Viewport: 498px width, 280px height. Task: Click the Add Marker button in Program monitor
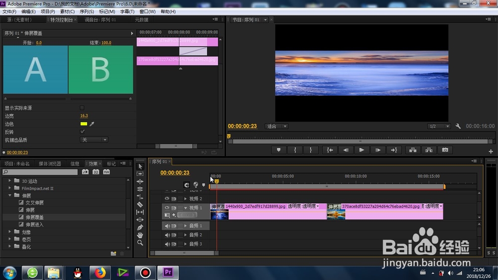click(x=278, y=150)
